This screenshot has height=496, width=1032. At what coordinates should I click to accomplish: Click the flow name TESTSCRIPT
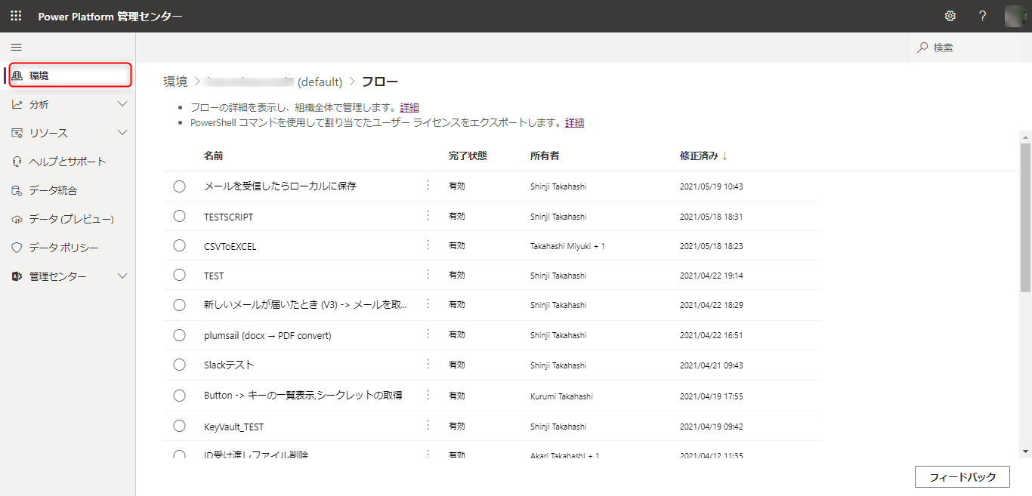click(x=229, y=217)
